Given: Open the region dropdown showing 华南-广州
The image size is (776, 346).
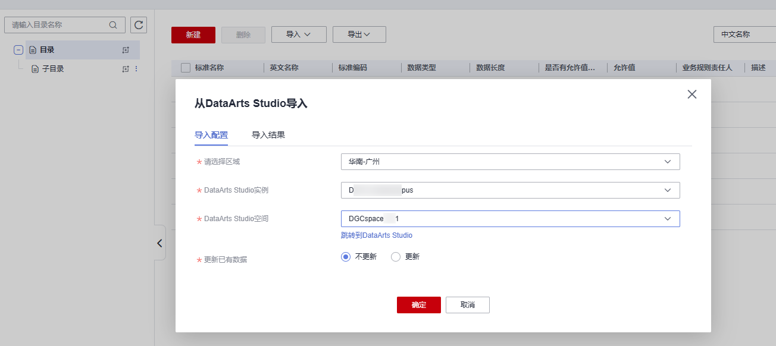Looking at the screenshot, I should click(x=511, y=162).
